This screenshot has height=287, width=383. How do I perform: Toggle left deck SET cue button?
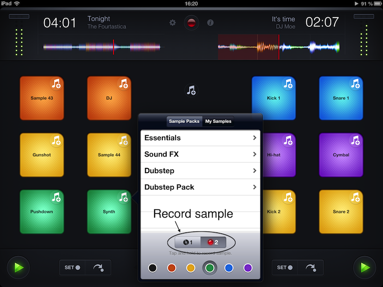[72, 267]
